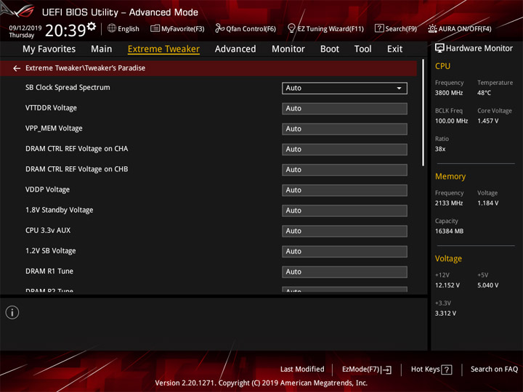Select the VTTDDR Voltage input field
The width and height of the screenshot is (523, 392).
(344, 109)
